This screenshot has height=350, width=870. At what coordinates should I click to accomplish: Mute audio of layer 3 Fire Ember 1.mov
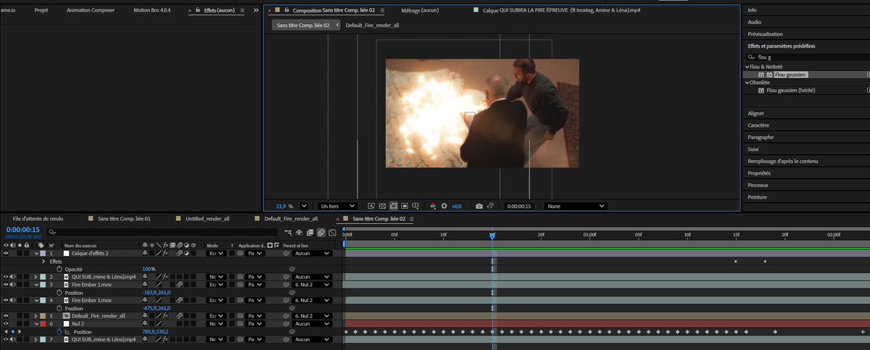tap(12, 285)
